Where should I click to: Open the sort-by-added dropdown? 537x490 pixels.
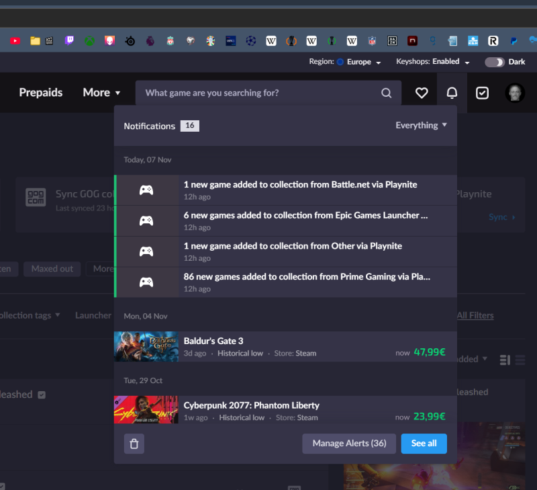click(473, 359)
